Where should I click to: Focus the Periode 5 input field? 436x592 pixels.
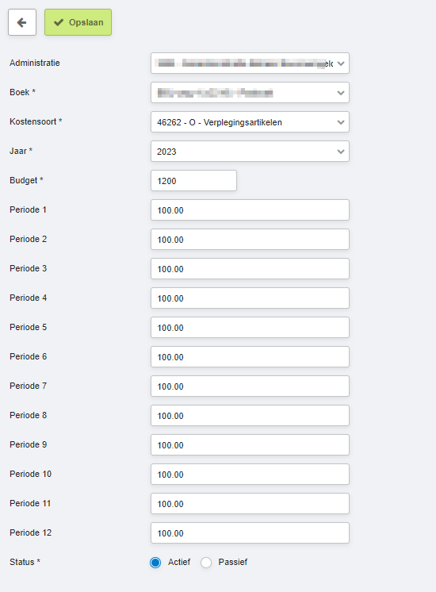pos(250,327)
